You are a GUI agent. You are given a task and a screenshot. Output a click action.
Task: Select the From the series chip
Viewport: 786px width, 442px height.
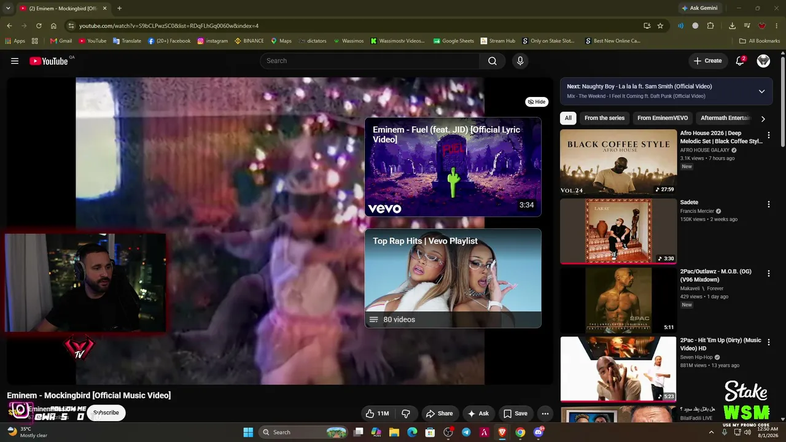[x=604, y=118]
